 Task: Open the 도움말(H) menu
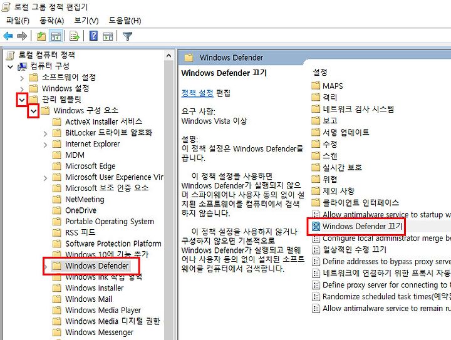point(125,21)
